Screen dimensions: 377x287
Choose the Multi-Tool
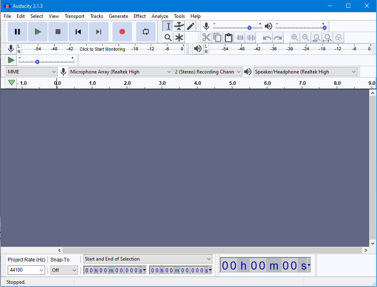click(x=179, y=37)
